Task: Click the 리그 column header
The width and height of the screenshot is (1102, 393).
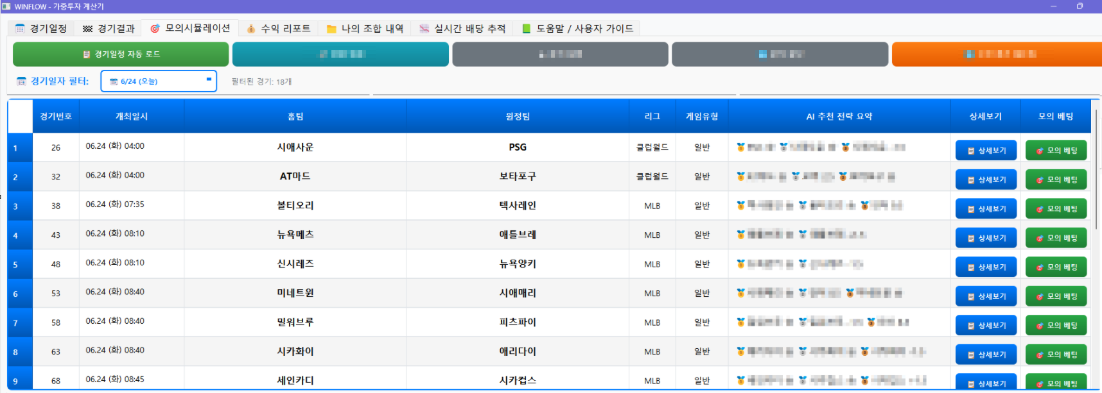Action: point(652,116)
